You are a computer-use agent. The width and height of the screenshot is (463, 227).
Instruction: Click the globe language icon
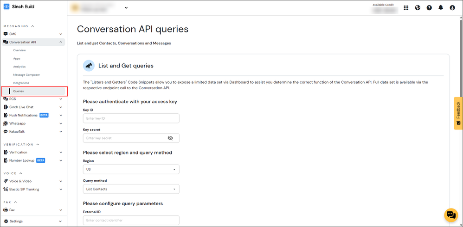point(418,8)
